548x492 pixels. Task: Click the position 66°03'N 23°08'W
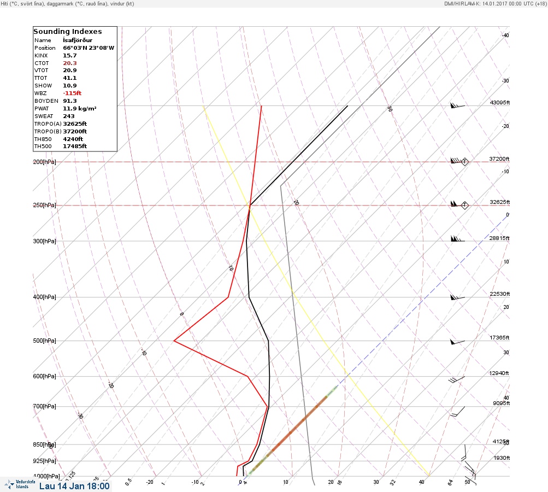click(89, 48)
